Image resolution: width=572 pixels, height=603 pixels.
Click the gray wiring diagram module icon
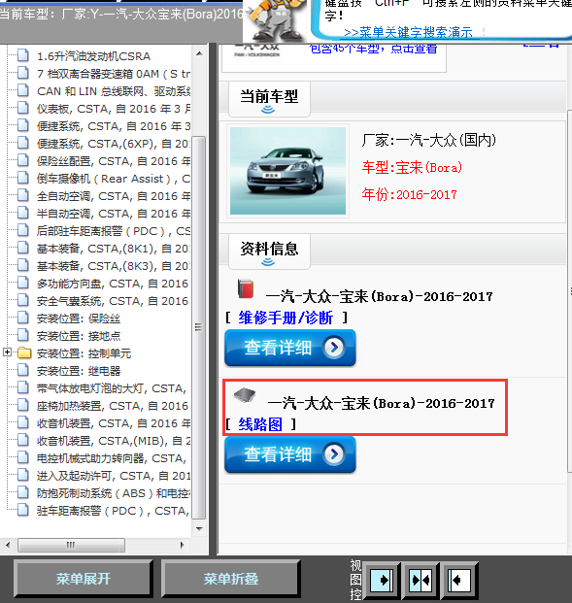245,394
